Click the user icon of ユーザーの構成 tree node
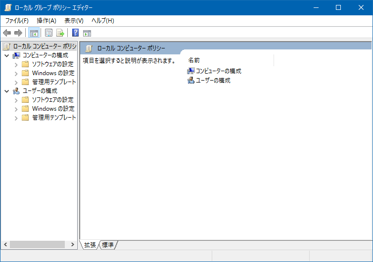373x262 pixels. click(16, 91)
